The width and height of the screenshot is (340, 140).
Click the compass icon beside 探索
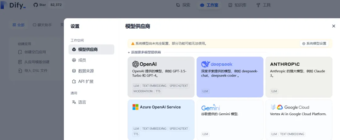(178, 5)
